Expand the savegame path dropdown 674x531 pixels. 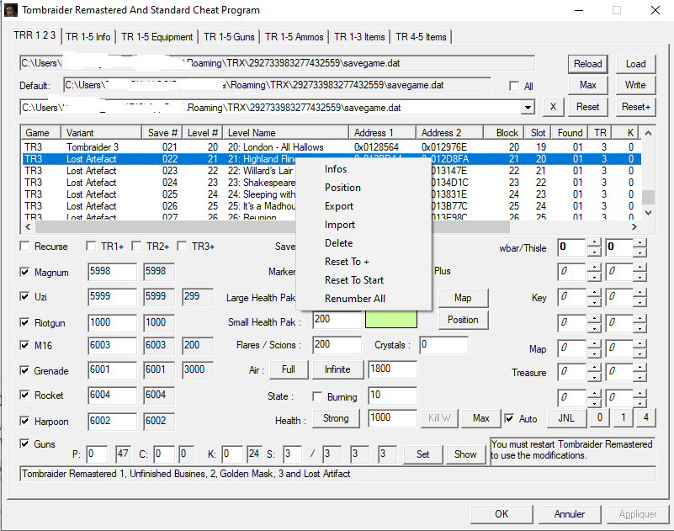[x=528, y=108]
